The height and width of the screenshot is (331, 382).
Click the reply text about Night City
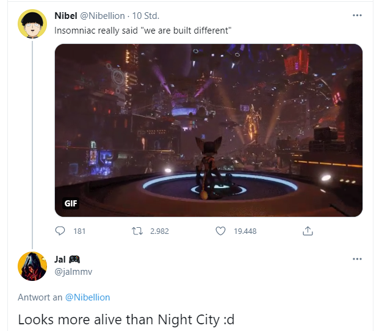126,319
